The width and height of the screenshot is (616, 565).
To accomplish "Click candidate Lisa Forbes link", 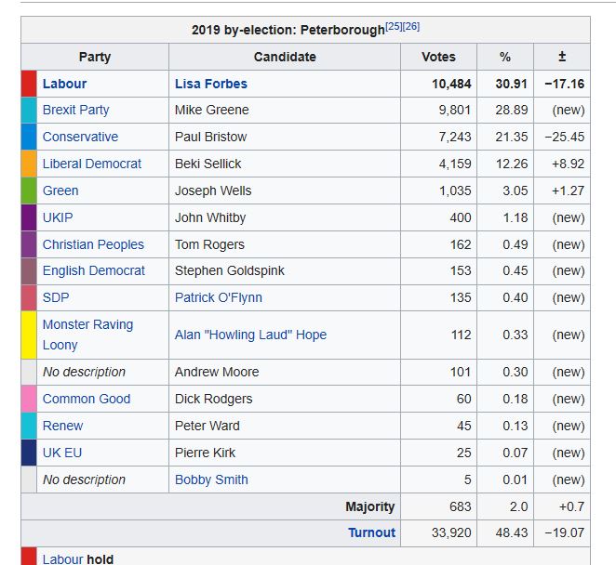I will 211,84.
